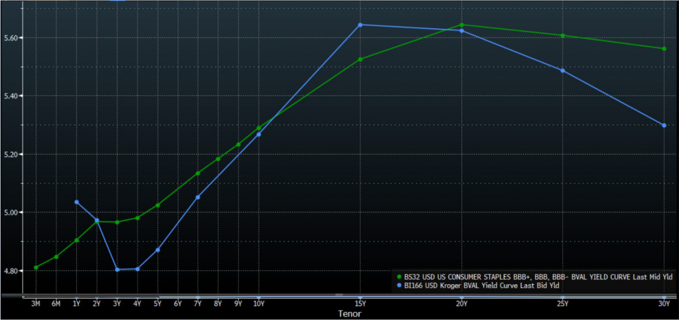Select the Consumer Staples point at 20Y

click(x=462, y=24)
